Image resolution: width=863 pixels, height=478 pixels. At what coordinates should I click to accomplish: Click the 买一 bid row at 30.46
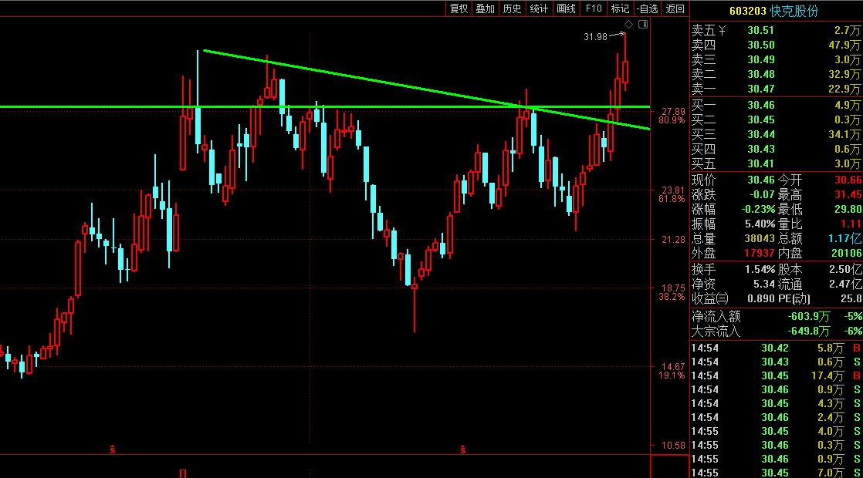776,105
